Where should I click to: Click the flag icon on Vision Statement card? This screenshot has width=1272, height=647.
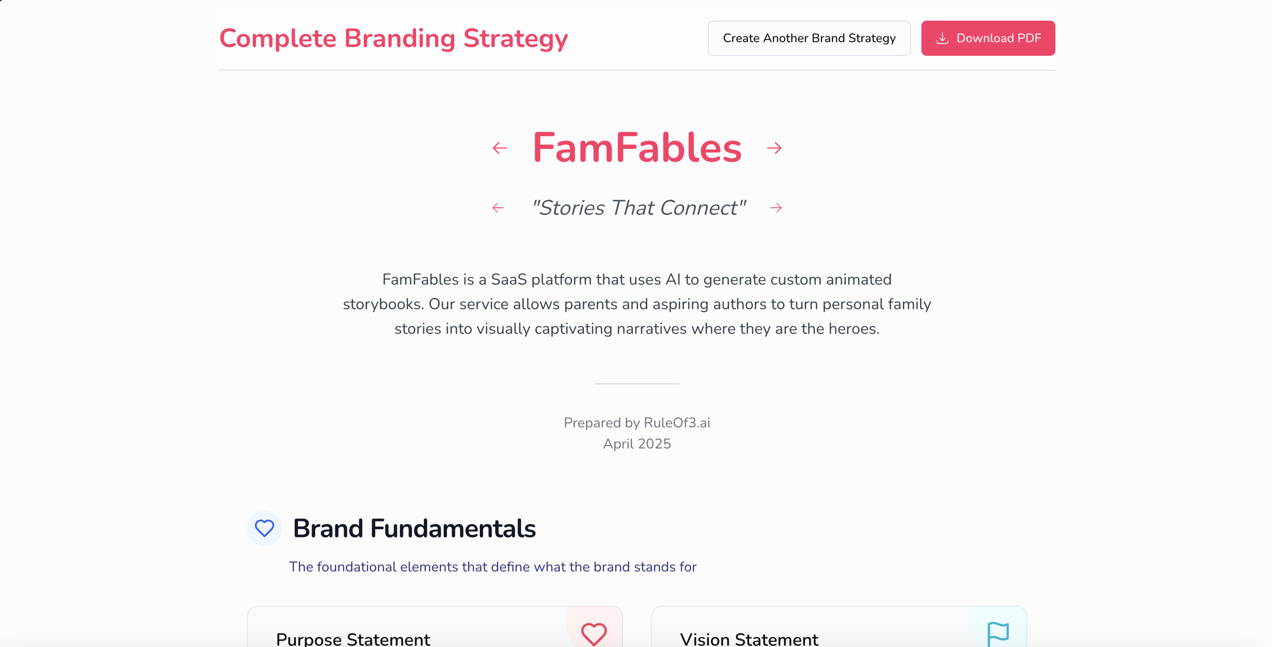997,633
